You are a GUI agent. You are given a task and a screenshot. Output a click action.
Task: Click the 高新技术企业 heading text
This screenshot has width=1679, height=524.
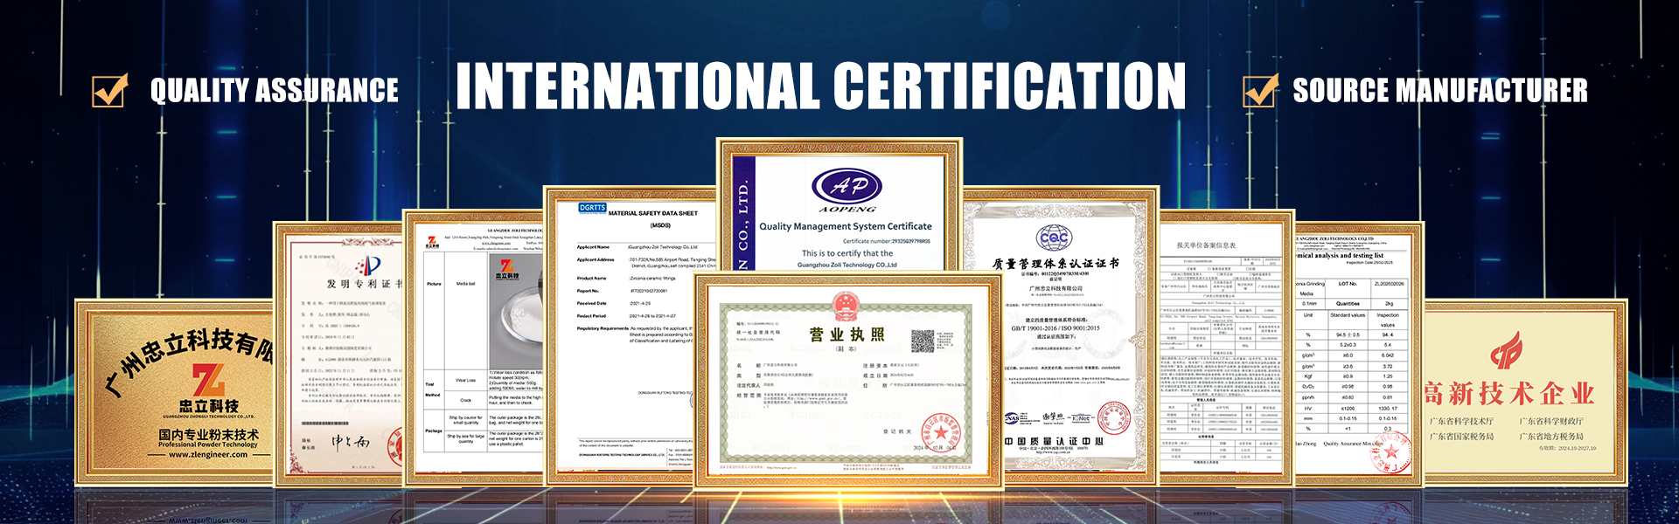[1509, 393]
